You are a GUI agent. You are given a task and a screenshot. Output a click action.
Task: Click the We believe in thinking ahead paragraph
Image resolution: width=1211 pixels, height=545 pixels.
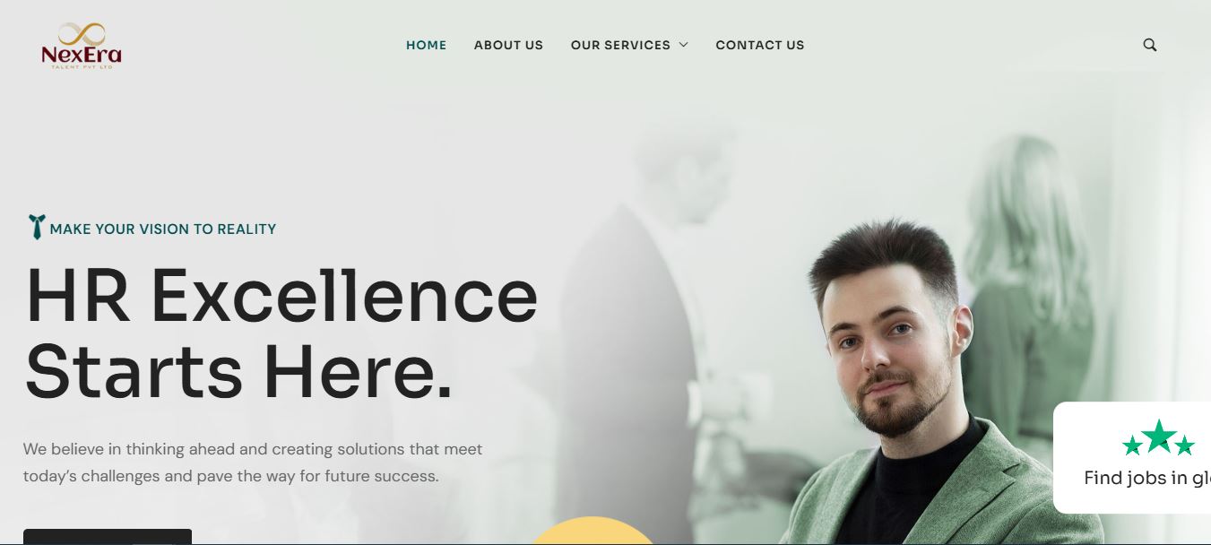[x=253, y=463]
